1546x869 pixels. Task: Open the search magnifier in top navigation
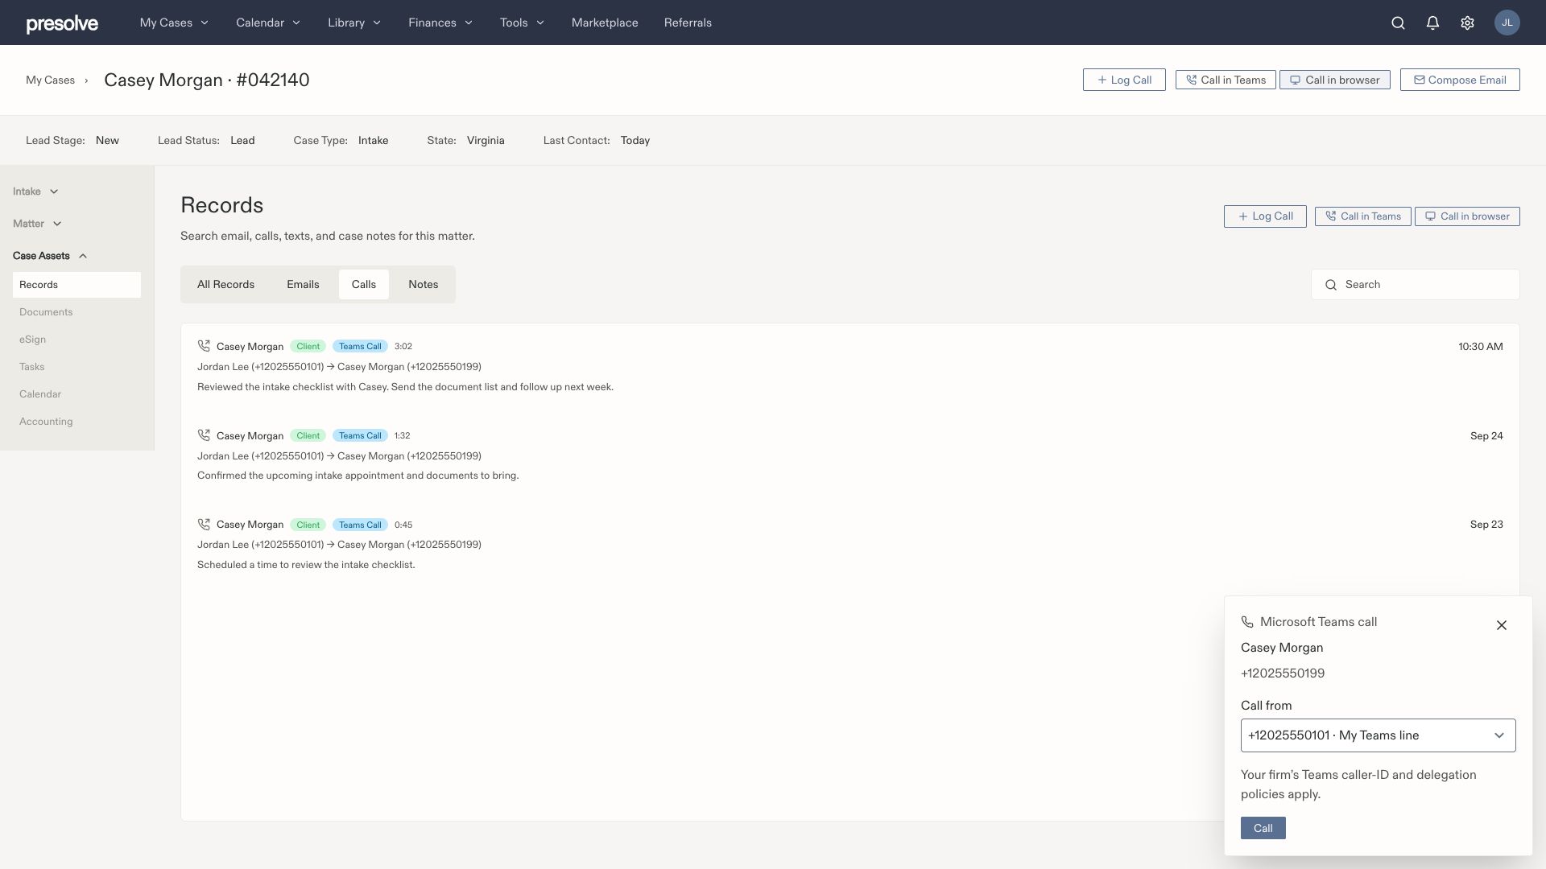click(x=1398, y=23)
